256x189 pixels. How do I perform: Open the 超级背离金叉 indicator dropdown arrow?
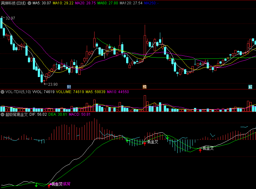point(2,114)
